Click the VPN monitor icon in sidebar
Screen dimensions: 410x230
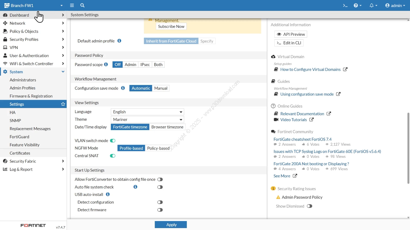[5, 47]
